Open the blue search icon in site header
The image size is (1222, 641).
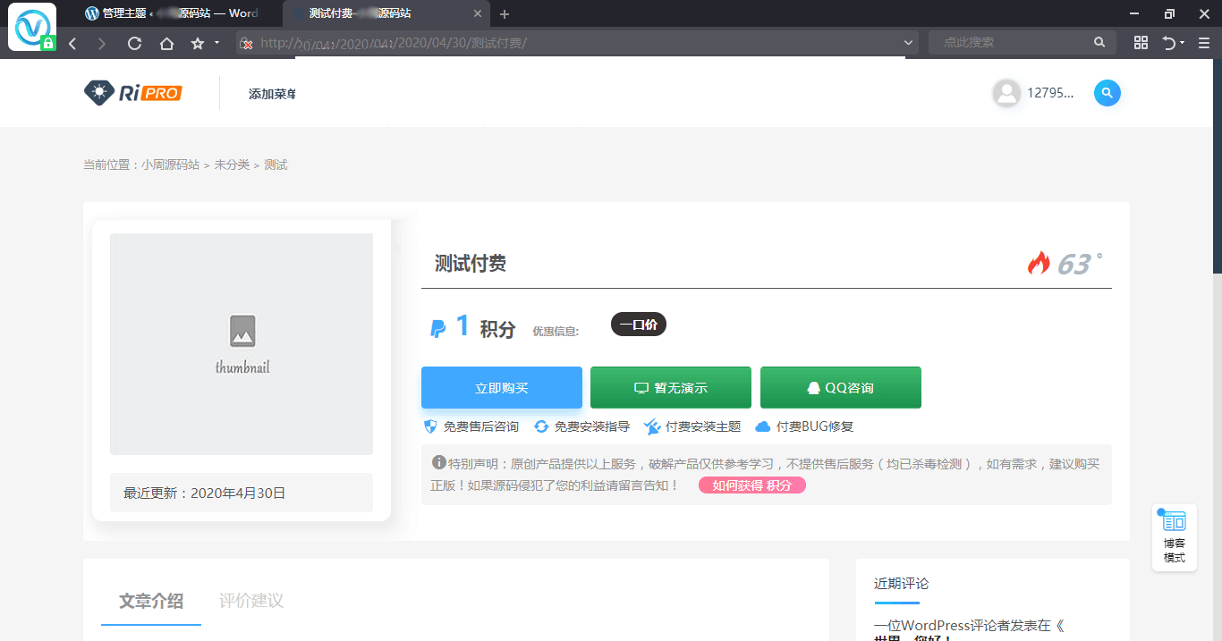coord(1107,93)
